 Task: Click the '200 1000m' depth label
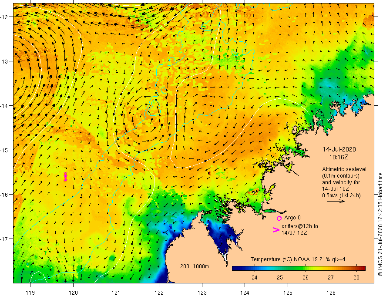(x=195, y=266)
